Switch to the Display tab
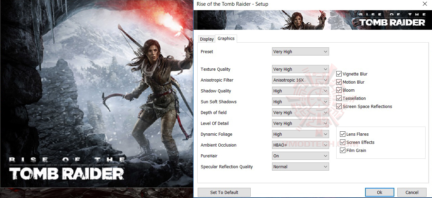432x198 pixels. [x=206, y=39]
